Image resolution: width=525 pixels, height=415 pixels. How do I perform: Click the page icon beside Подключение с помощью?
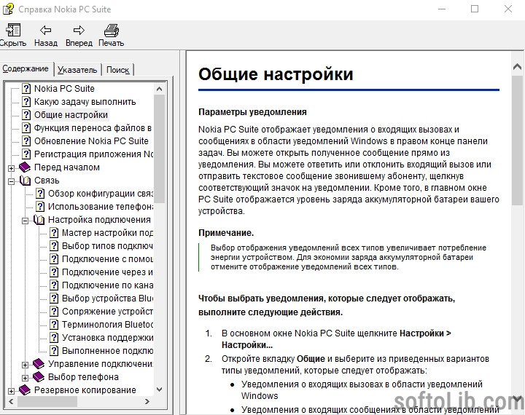pyautogui.click(x=54, y=259)
